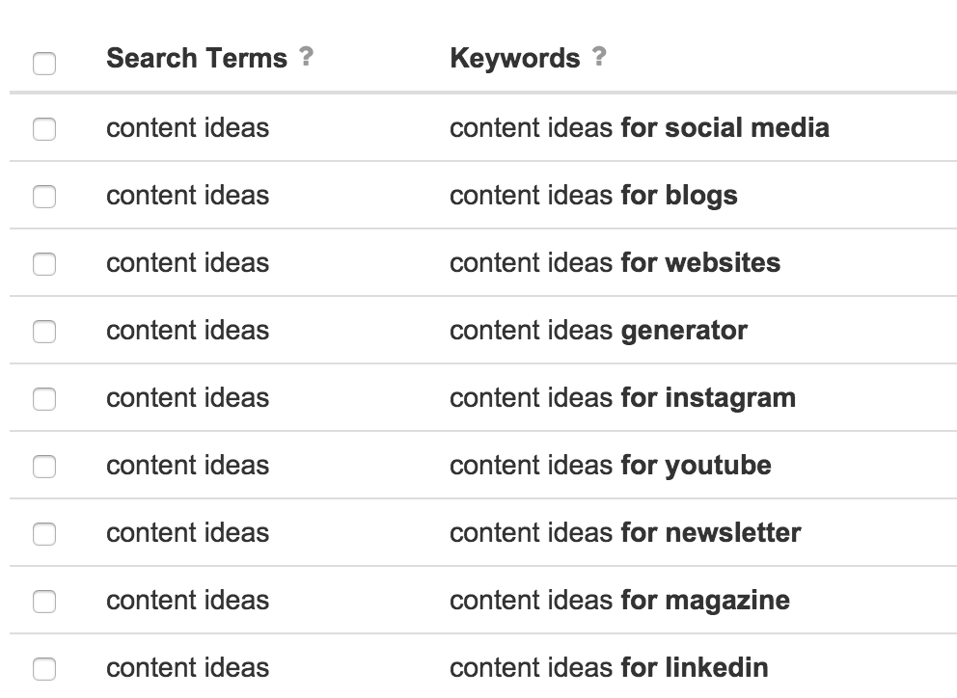Click keyword 'content ideas generator'

pos(598,332)
